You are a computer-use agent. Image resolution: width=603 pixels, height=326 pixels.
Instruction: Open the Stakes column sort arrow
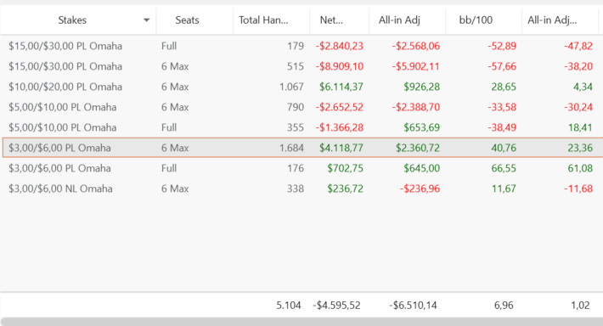pyautogui.click(x=147, y=20)
